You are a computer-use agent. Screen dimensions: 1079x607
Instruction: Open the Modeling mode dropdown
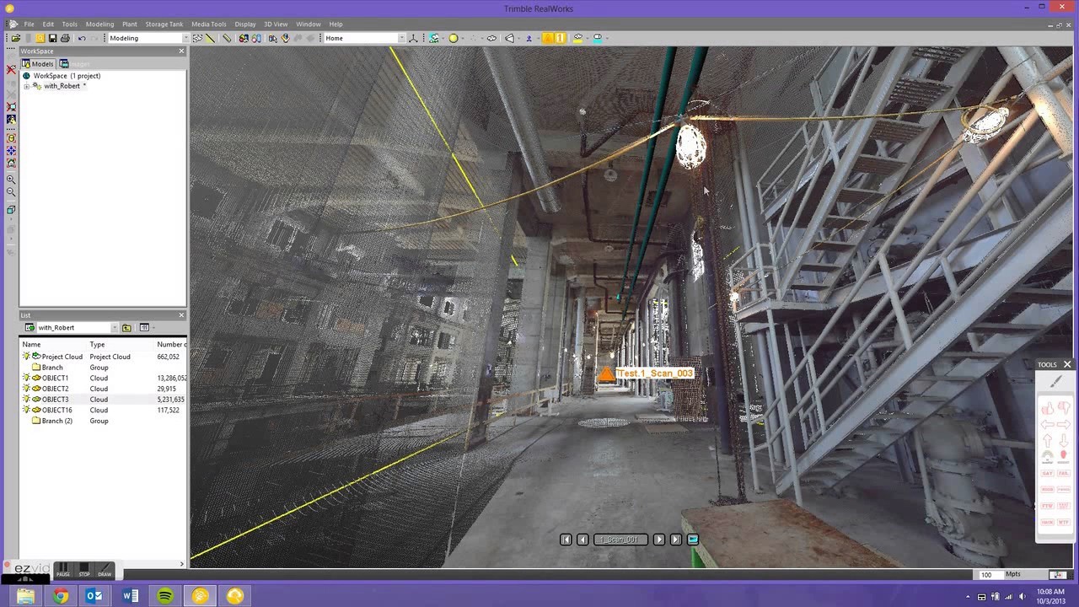click(x=186, y=38)
